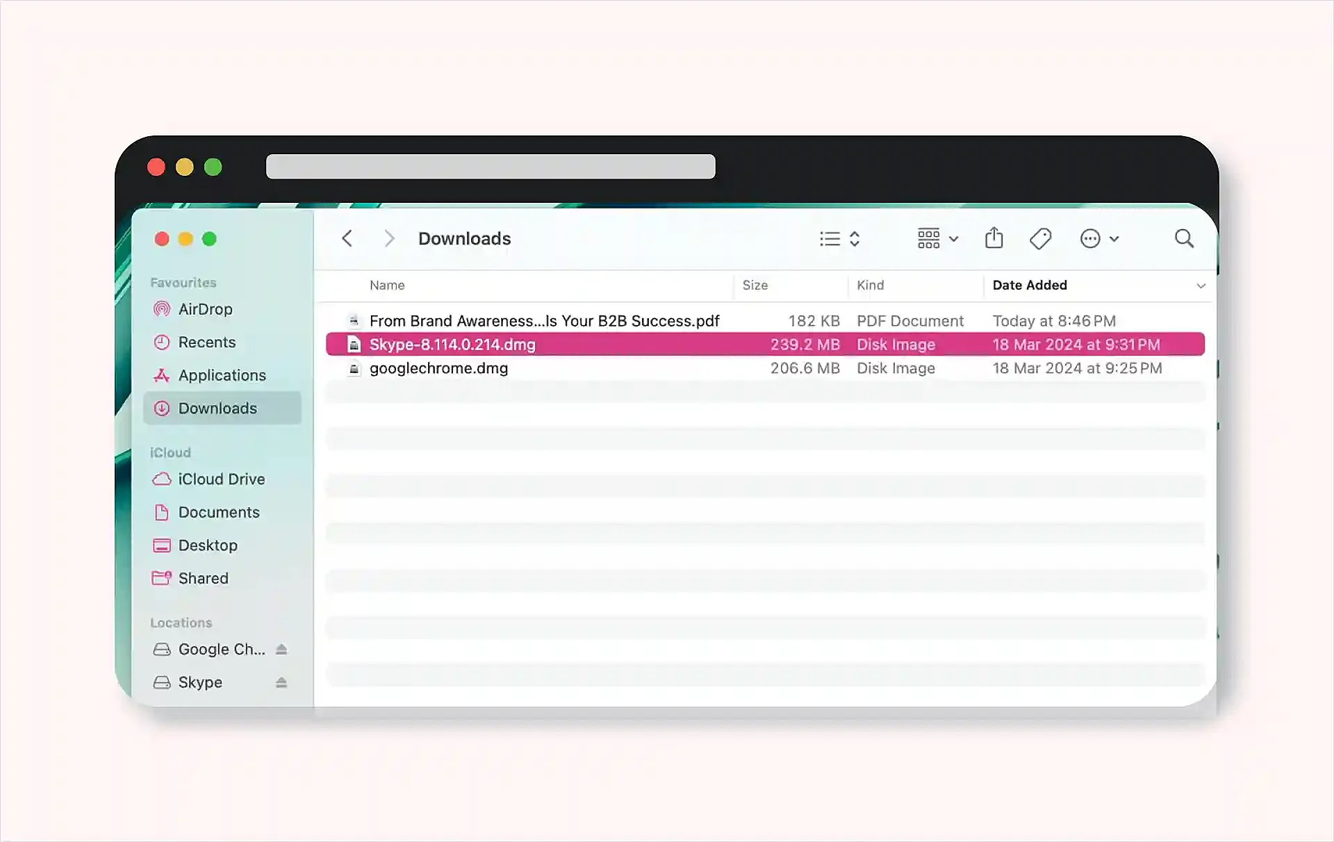Click Today at 8:46 PM date cell
The height and width of the screenshot is (842, 1334).
[1054, 321]
